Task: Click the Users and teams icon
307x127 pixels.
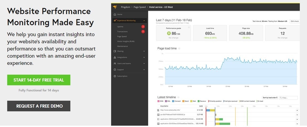Action: [115, 63]
